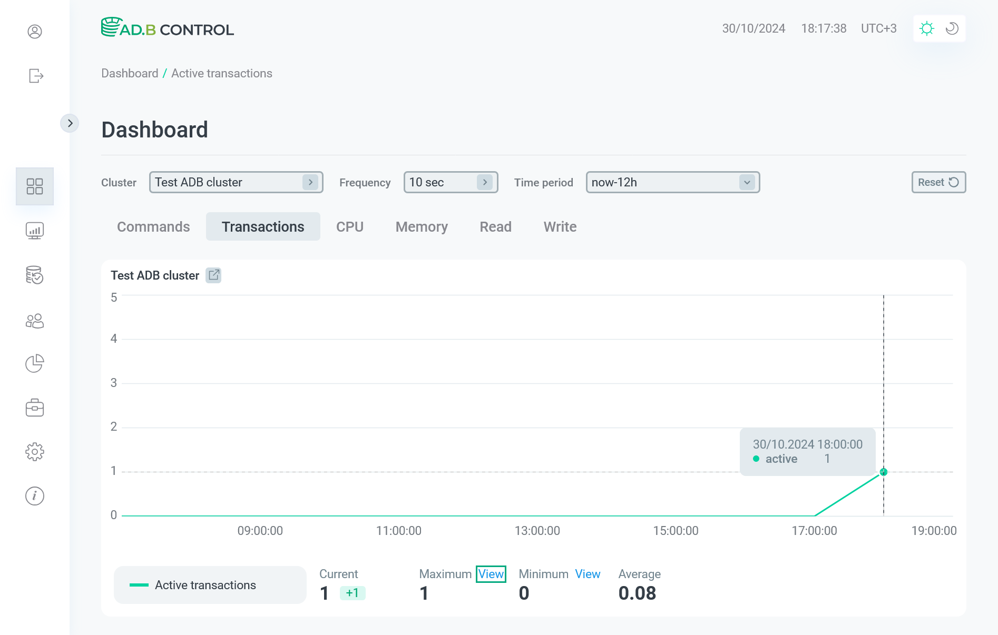
Task: Toggle Active transactions legend series
Action: 210,585
